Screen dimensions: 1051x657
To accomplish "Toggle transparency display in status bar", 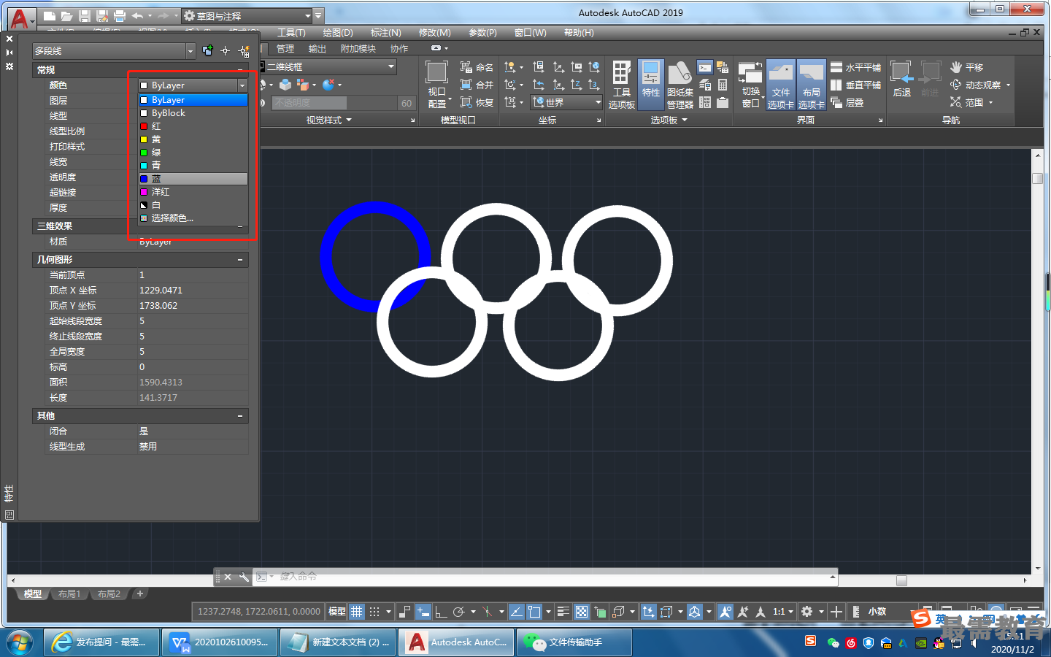I will click(582, 612).
